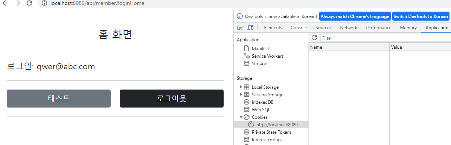
Task: Collapse the Cookies tree node
Action: point(241,117)
